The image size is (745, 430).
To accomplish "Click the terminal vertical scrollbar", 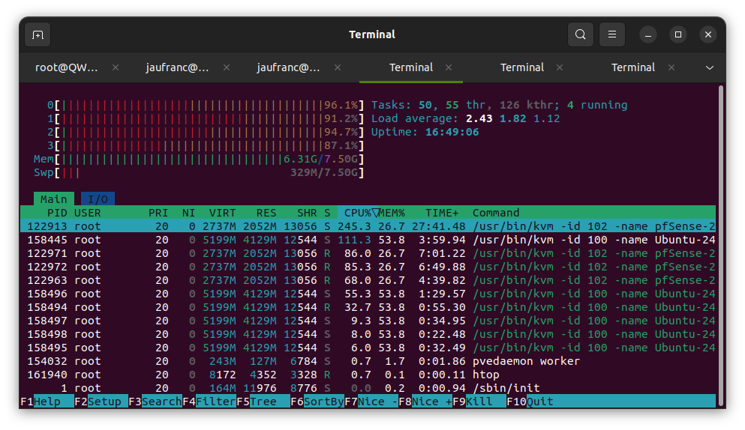I will click(x=722, y=246).
